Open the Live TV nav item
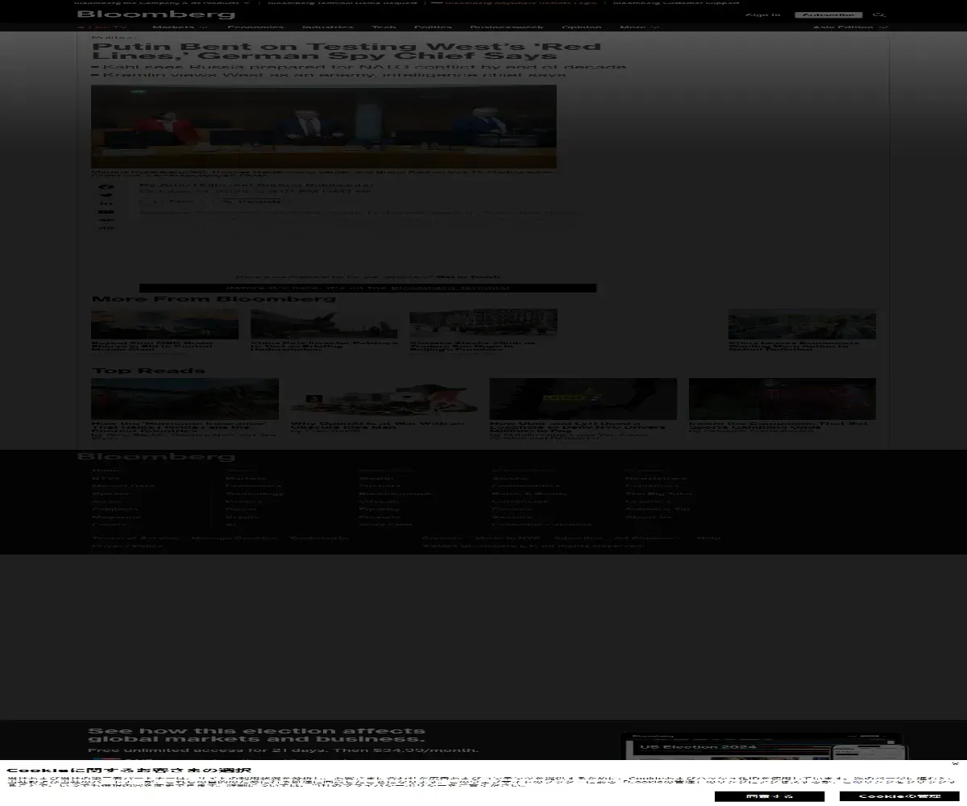This screenshot has height=806, width=967. (x=103, y=27)
